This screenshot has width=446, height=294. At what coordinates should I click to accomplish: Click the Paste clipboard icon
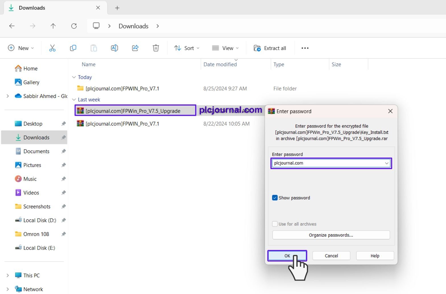click(x=94, y=48)
